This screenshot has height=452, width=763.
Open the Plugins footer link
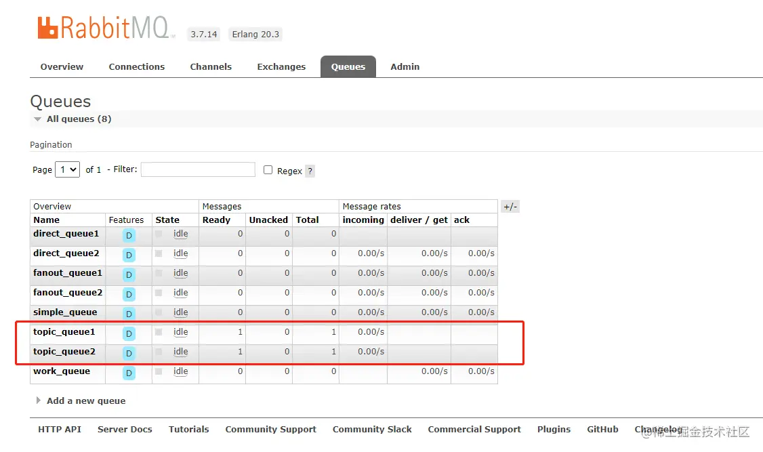pyautogui.click(x=554, y=430)
